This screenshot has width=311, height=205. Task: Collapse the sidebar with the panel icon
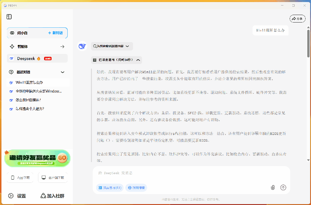coord(9,17)
